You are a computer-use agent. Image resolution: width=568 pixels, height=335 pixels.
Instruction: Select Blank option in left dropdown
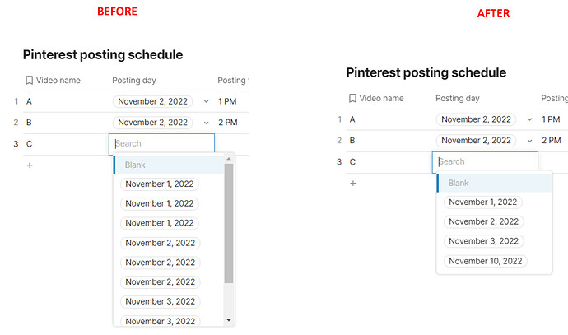pos(135,165)
